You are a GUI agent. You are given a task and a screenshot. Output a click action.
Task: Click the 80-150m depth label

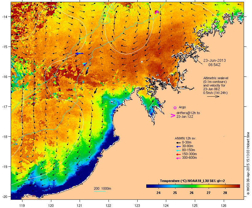point(188,150)
